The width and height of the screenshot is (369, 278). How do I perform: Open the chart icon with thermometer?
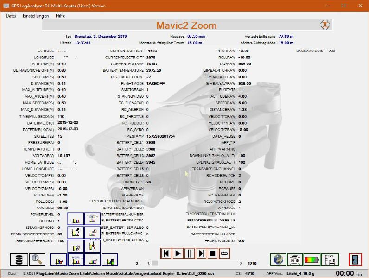click(x=92, y=246)
